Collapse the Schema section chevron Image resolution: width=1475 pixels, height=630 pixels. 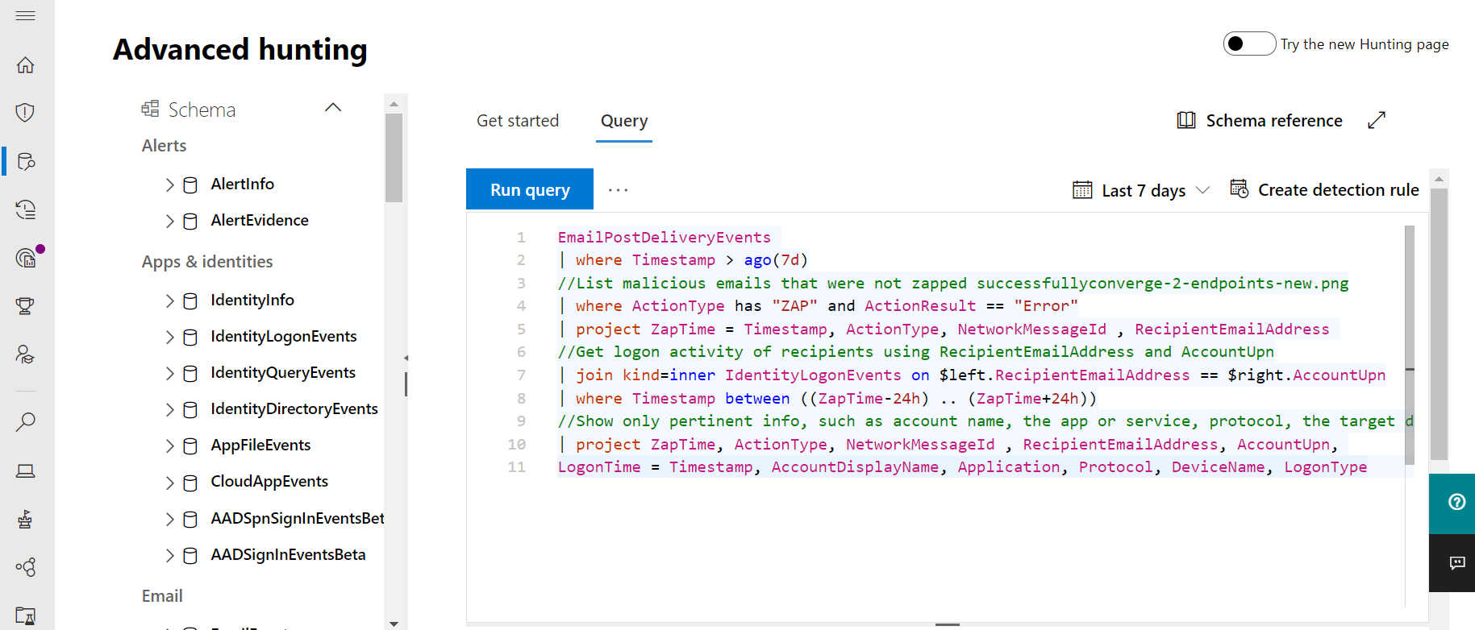[333, 107]
